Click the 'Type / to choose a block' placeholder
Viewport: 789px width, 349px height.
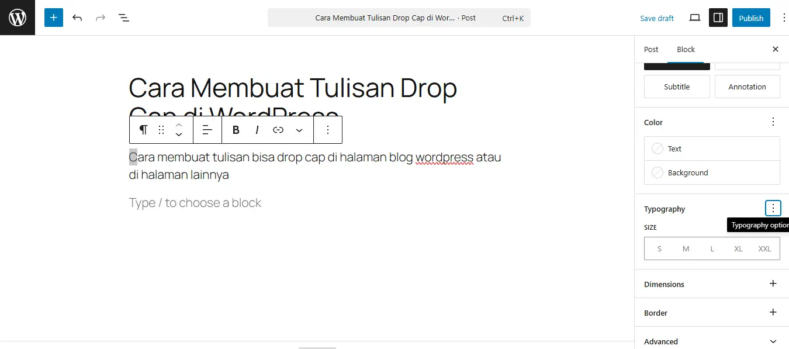(x=195, y=203)
